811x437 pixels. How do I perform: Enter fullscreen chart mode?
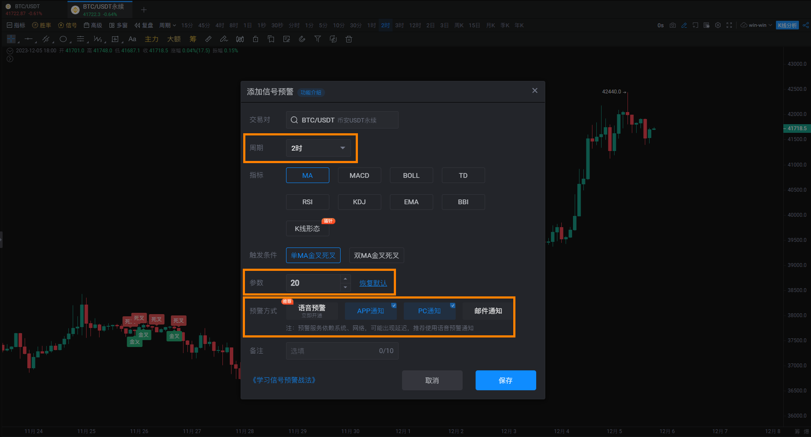point(729,25)
